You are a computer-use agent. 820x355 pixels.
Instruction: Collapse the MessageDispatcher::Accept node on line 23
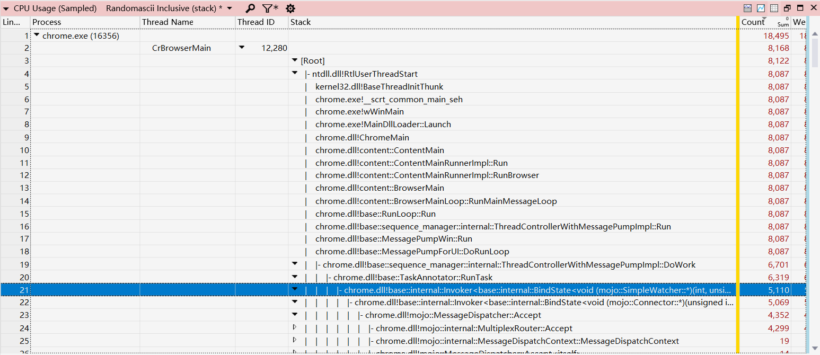295,315
